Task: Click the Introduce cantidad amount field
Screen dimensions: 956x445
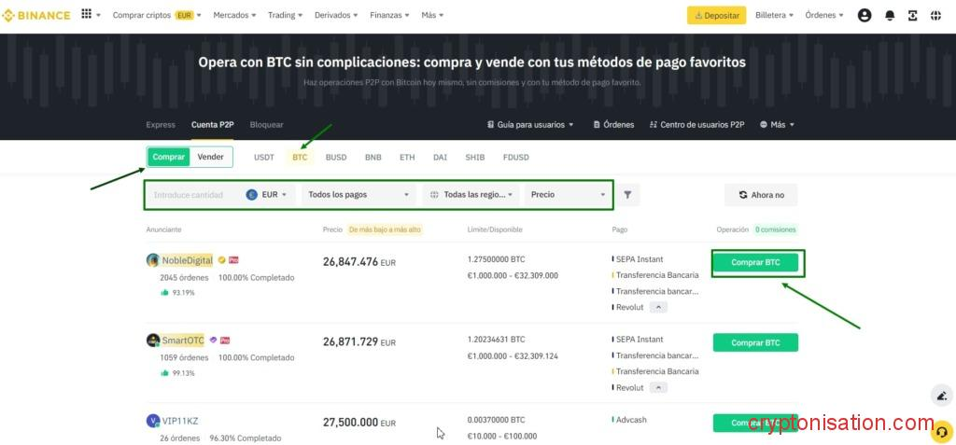Action: [x=193, y=195]
